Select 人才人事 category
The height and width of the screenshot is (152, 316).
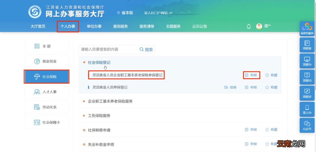(x=47, y=92)
